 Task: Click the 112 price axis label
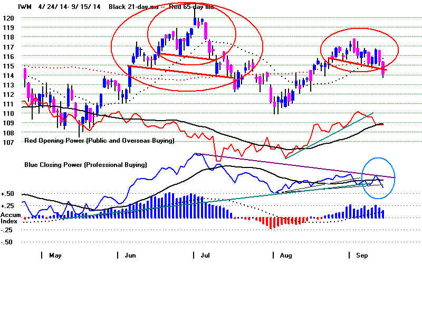pos(8,94)
